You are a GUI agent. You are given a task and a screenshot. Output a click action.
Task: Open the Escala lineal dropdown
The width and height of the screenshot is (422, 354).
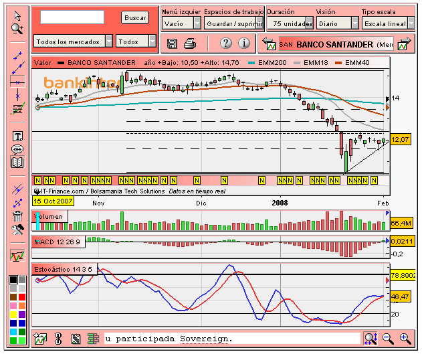[388, 23]
